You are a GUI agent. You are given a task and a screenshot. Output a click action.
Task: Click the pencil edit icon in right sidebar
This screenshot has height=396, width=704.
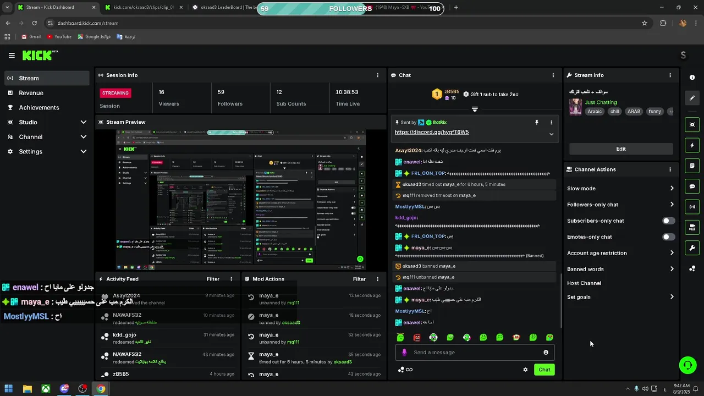pos(692,98)
